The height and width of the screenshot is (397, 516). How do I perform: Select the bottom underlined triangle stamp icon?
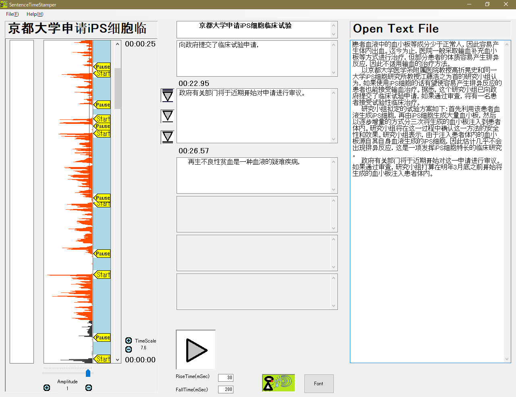point(167,137)
